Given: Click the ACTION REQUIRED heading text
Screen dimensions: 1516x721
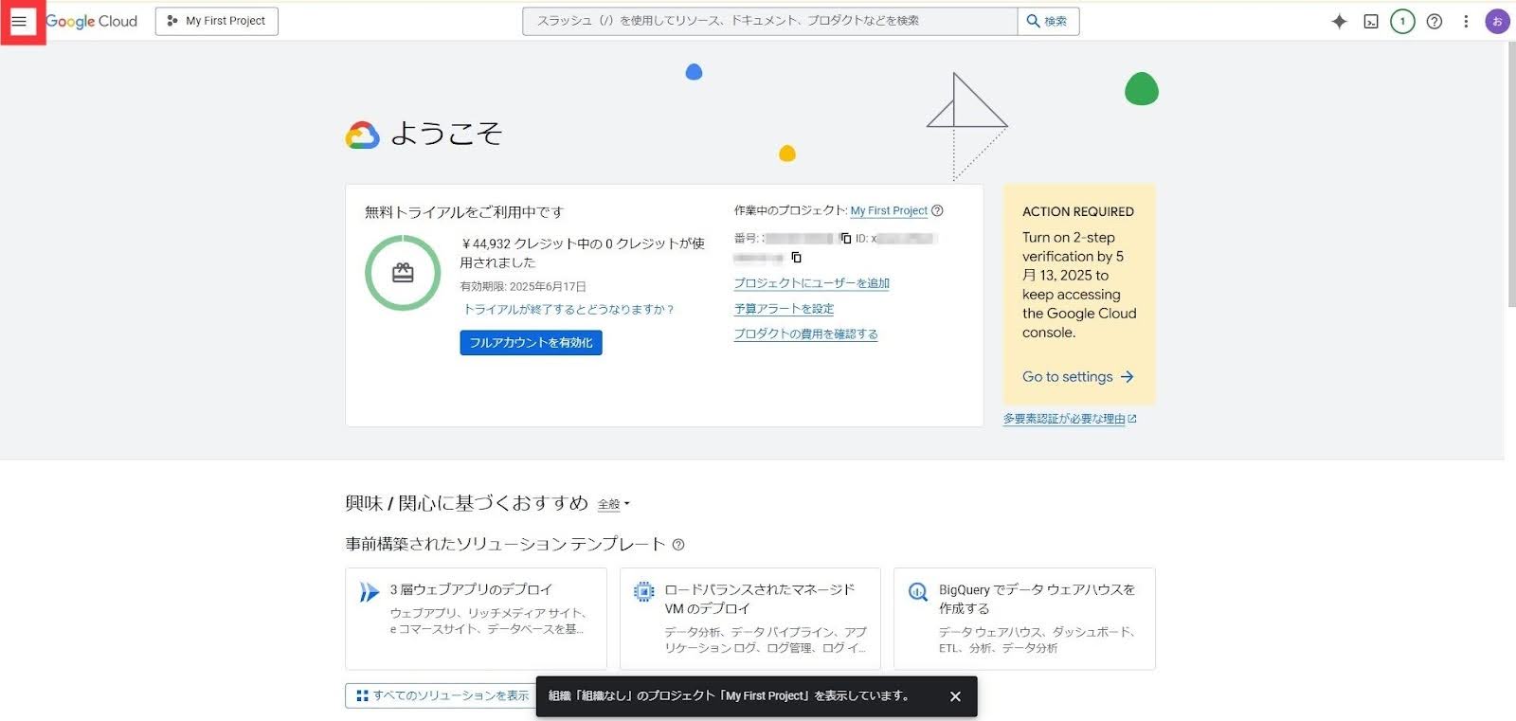Looking at the screenshot, I should coord(1077,211).
